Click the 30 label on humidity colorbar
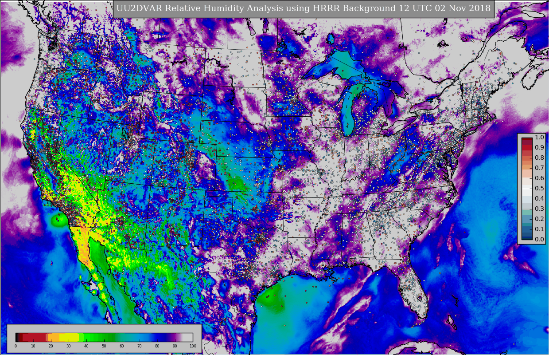This screenshot has width=549, height=355. click(69, 346)
